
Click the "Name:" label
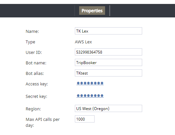point(32,32)
